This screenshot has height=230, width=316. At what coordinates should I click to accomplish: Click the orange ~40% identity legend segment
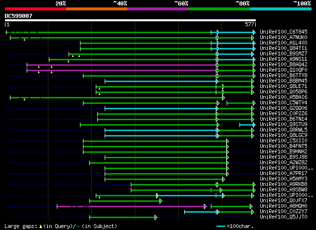pos(97,9)
